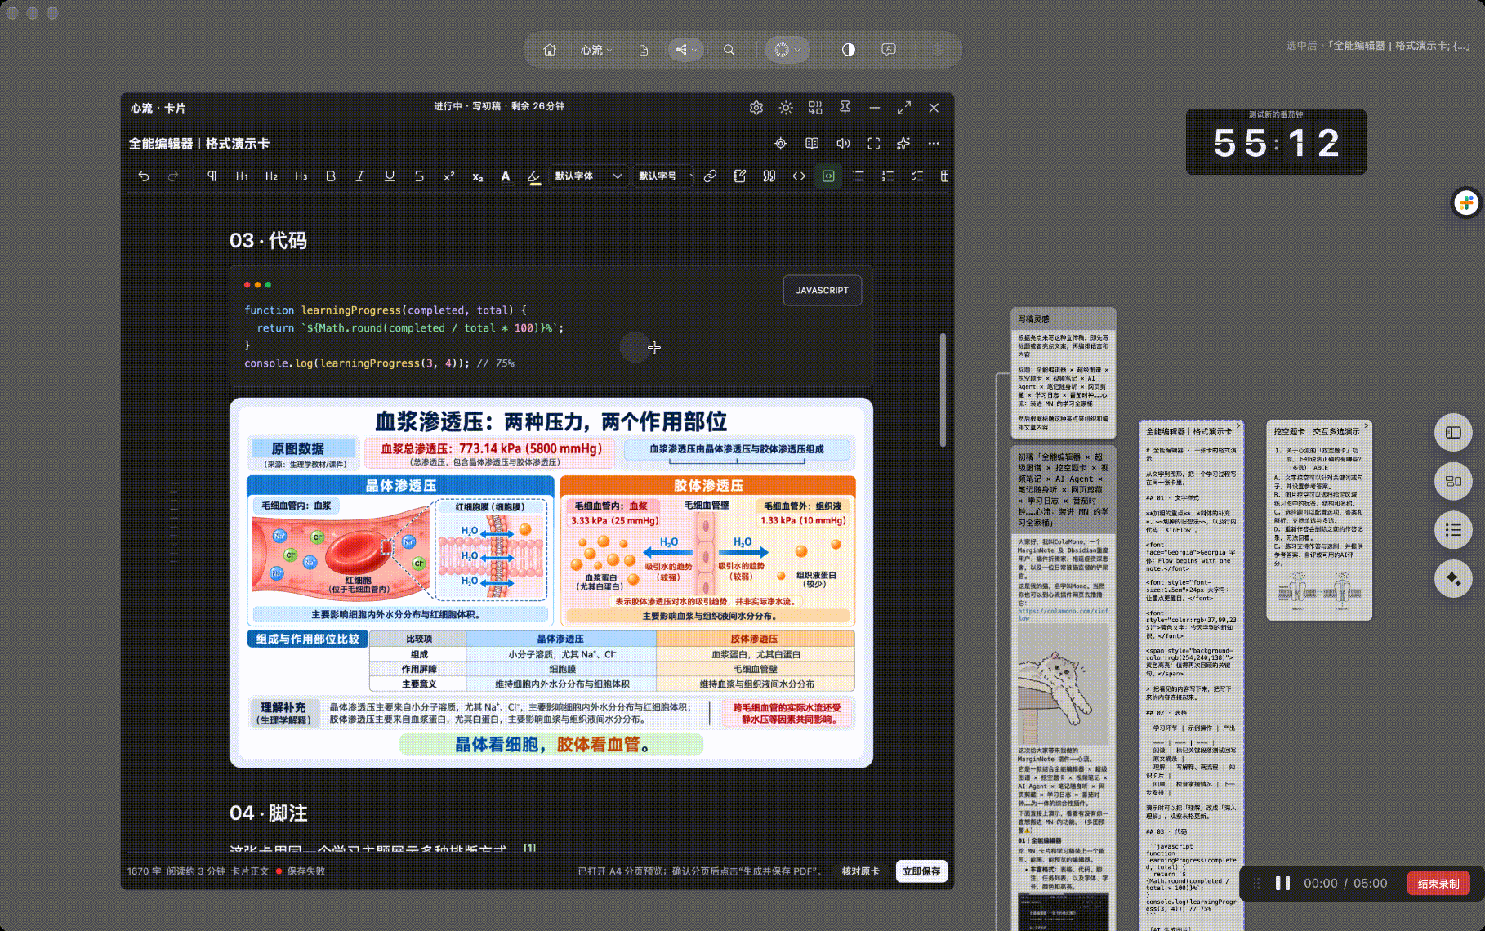Expand the spinner circle dropdown in top bar

click(x=787, y=50)
